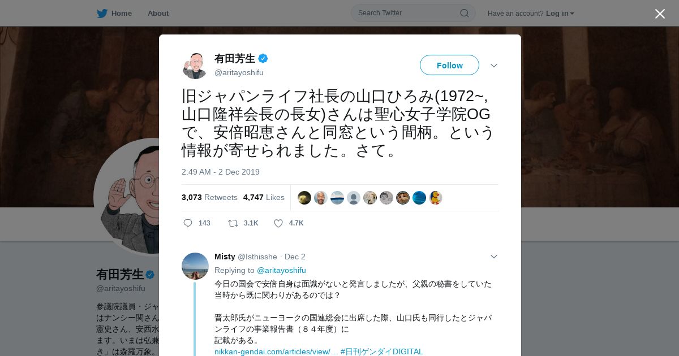This screenshot has width=679, height=356.
Task: Open the nikkan-gendai.com article link
Action: coord(276,351)
